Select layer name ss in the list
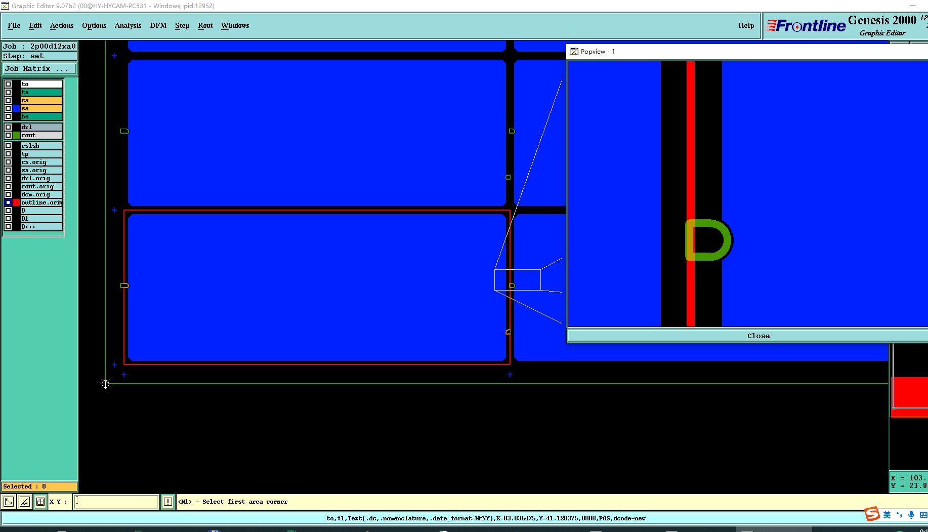 pyautogui.click(x=41, y=108)
